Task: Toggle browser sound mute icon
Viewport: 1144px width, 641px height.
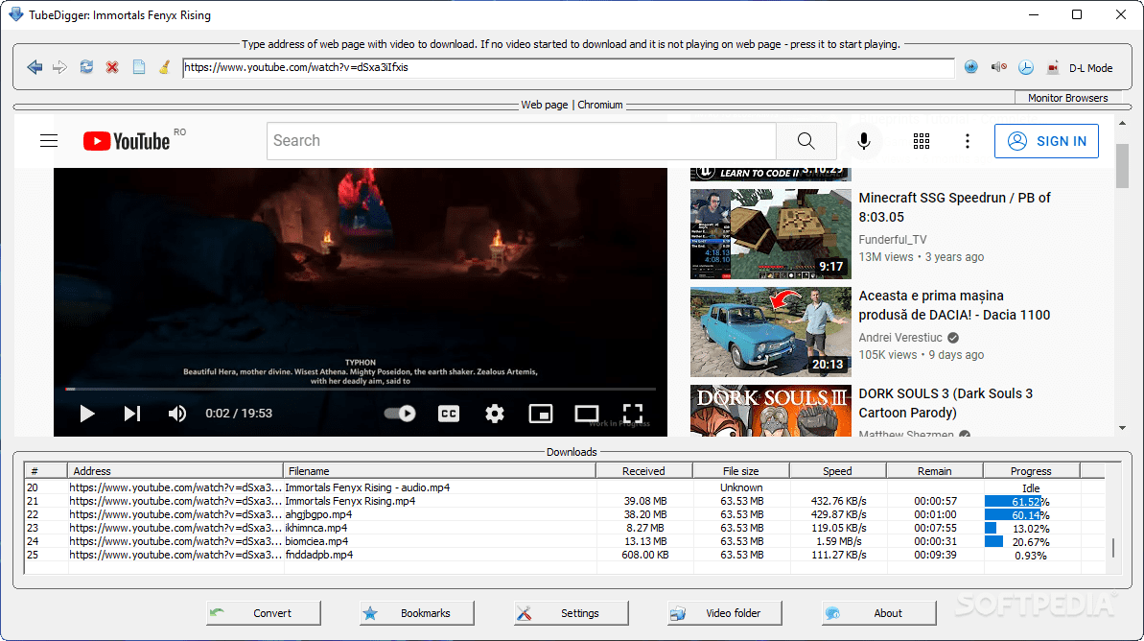Action: tap(999, 67)
